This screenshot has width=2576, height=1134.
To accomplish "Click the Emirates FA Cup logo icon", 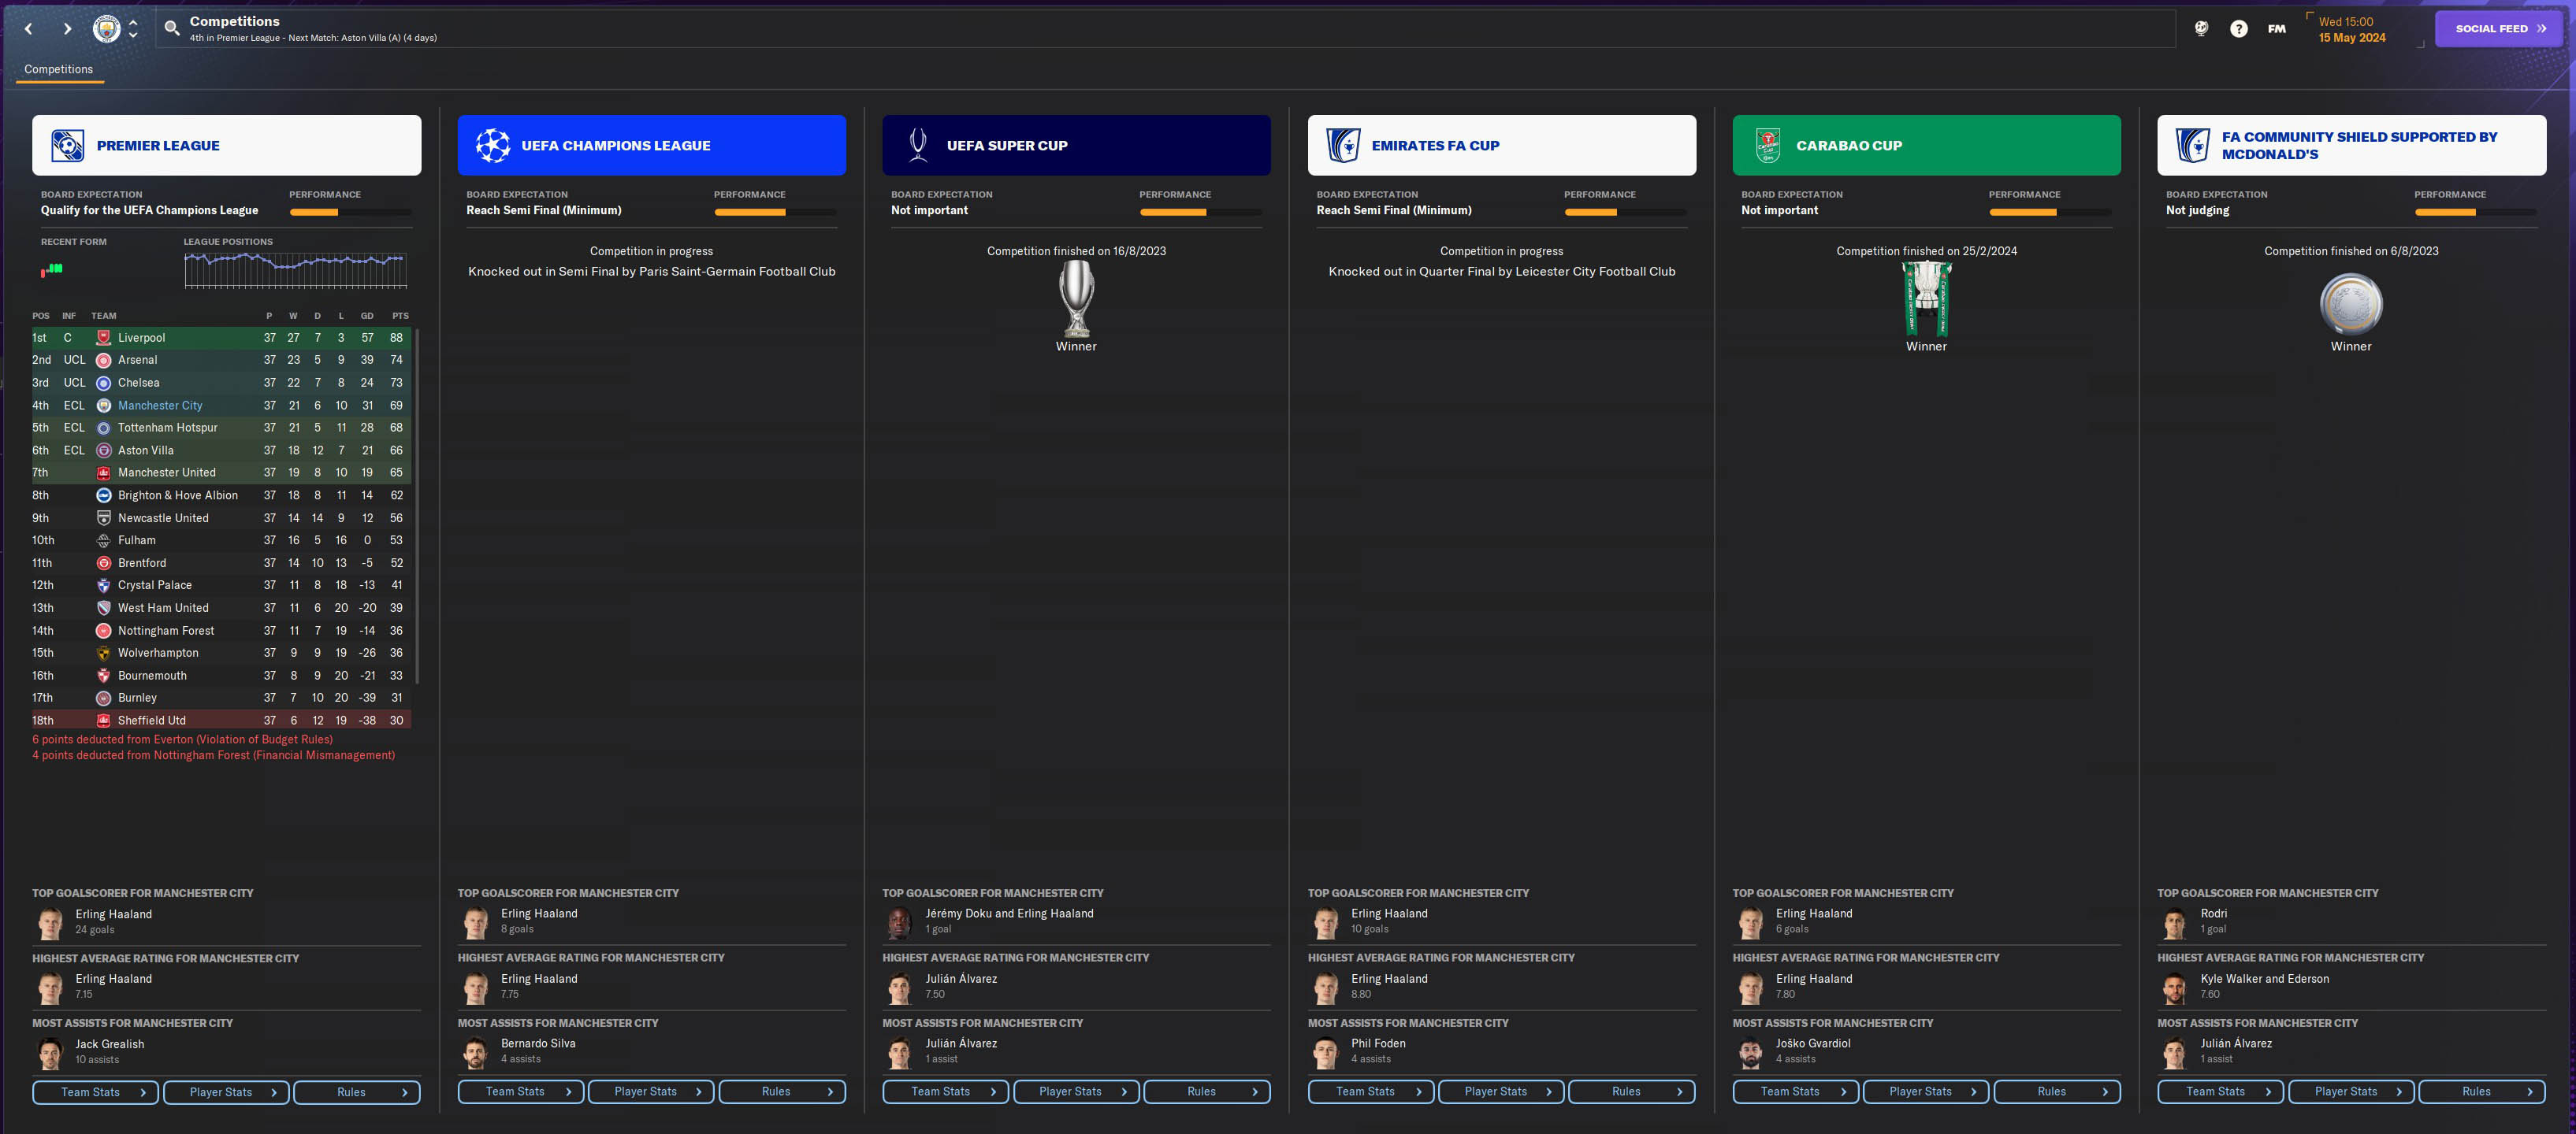I will (x=1343, y=145).
